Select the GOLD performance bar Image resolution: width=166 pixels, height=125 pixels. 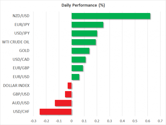80,51
